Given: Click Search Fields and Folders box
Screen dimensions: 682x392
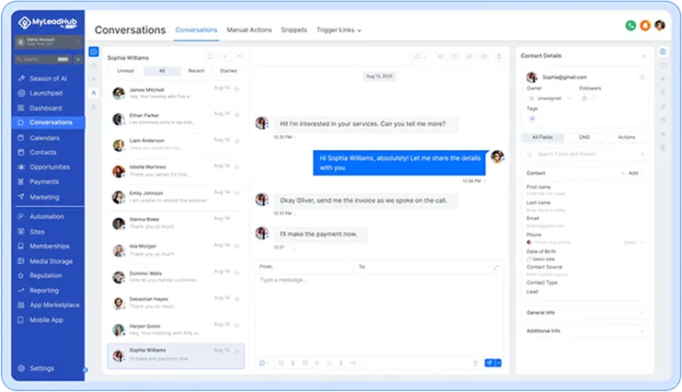Looking at the screenshot, I should pos(584,154).
